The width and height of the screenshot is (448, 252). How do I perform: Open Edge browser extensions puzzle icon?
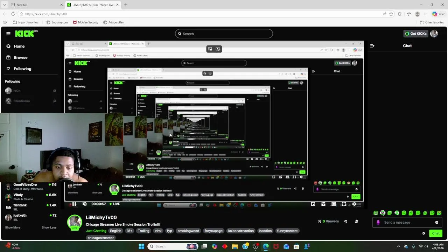(400, 14)
